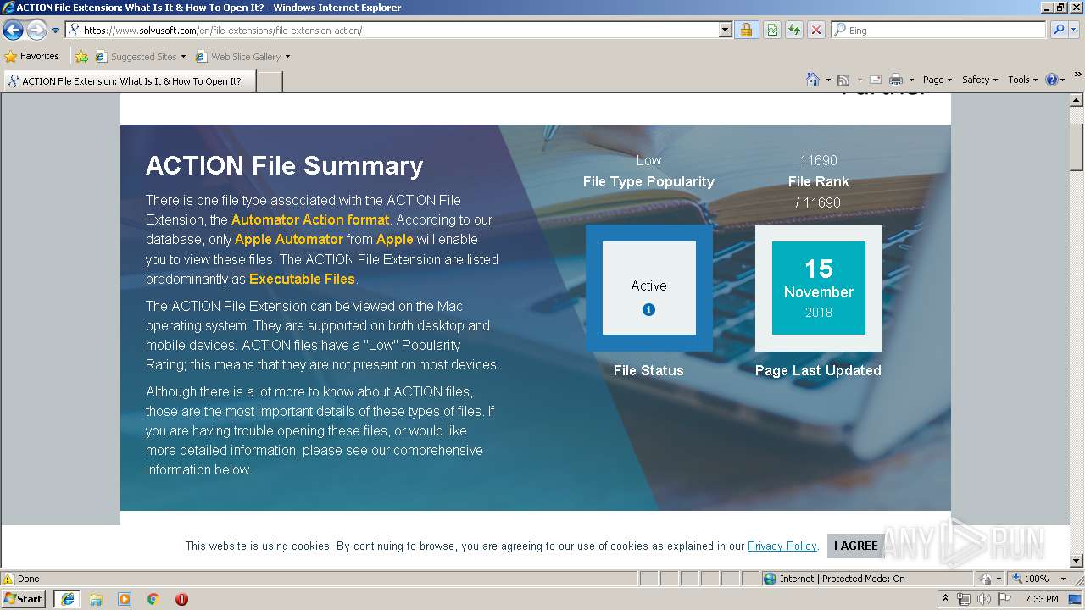Click the ACTION File Summary heading
The height and width of the screenshot is (610, 1085).
284,165
